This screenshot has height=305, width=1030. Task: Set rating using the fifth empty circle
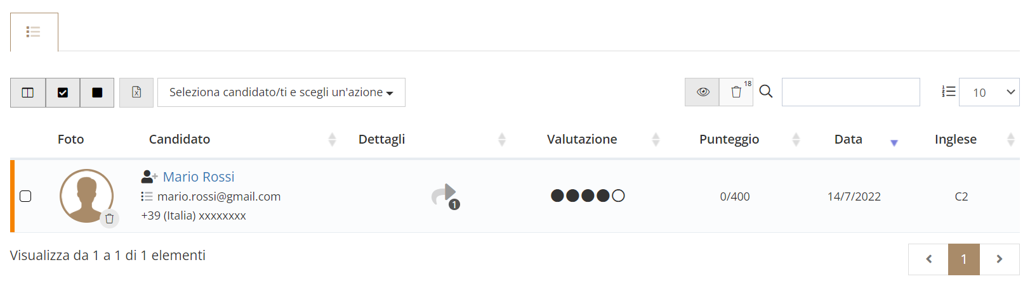[x=618, y=196]
